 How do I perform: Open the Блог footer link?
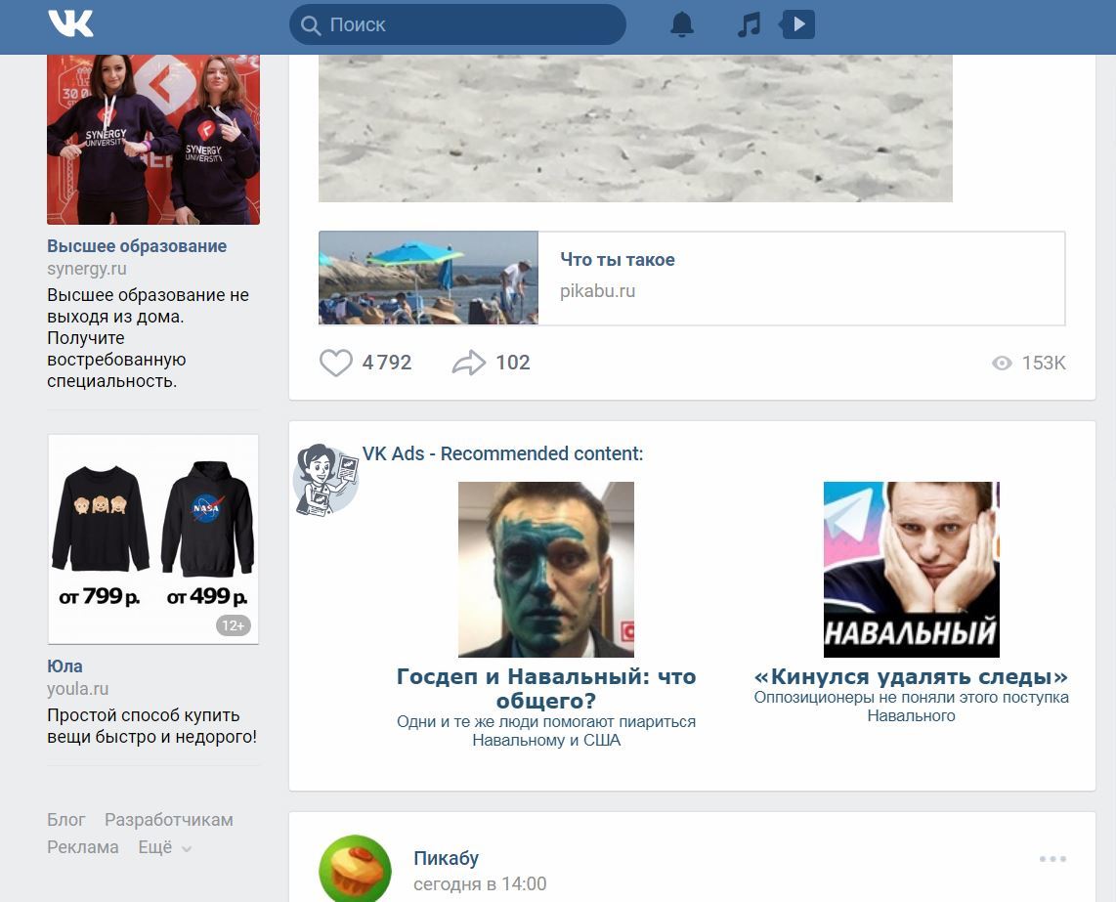(x=66, y=820)
